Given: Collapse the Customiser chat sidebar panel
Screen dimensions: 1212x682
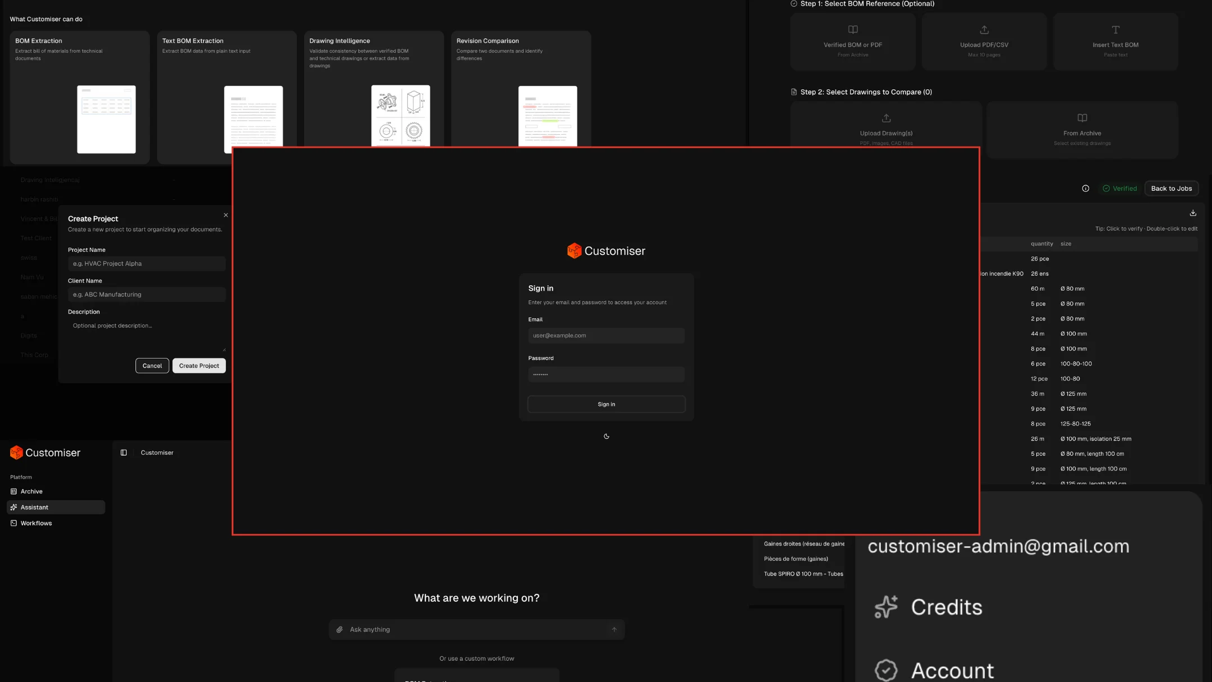Looking at the screenshot, I should coord(123,452).
